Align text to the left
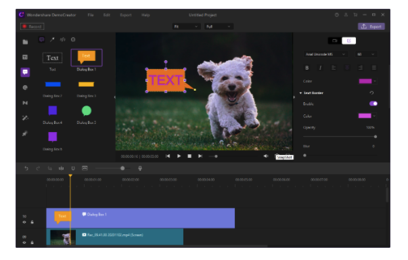Image resolution: width=408 pixels, height=260 pixels. point(334,68)
